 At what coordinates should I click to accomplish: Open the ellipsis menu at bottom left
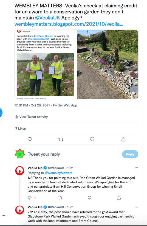click(x=4, y=216)
